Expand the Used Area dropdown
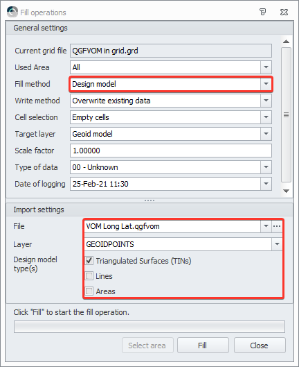Viewport: 299px width, 367px height. tap(266, 67)
